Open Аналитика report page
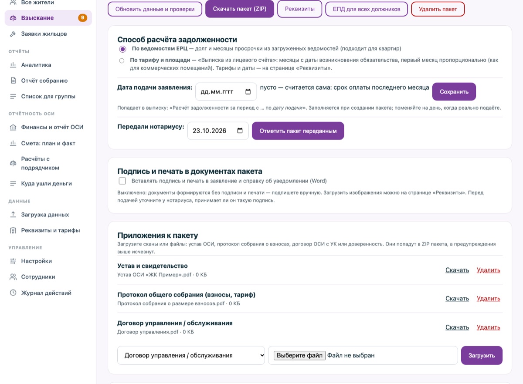Viewport: 523px width, 384px height. [x=48, y=65]
